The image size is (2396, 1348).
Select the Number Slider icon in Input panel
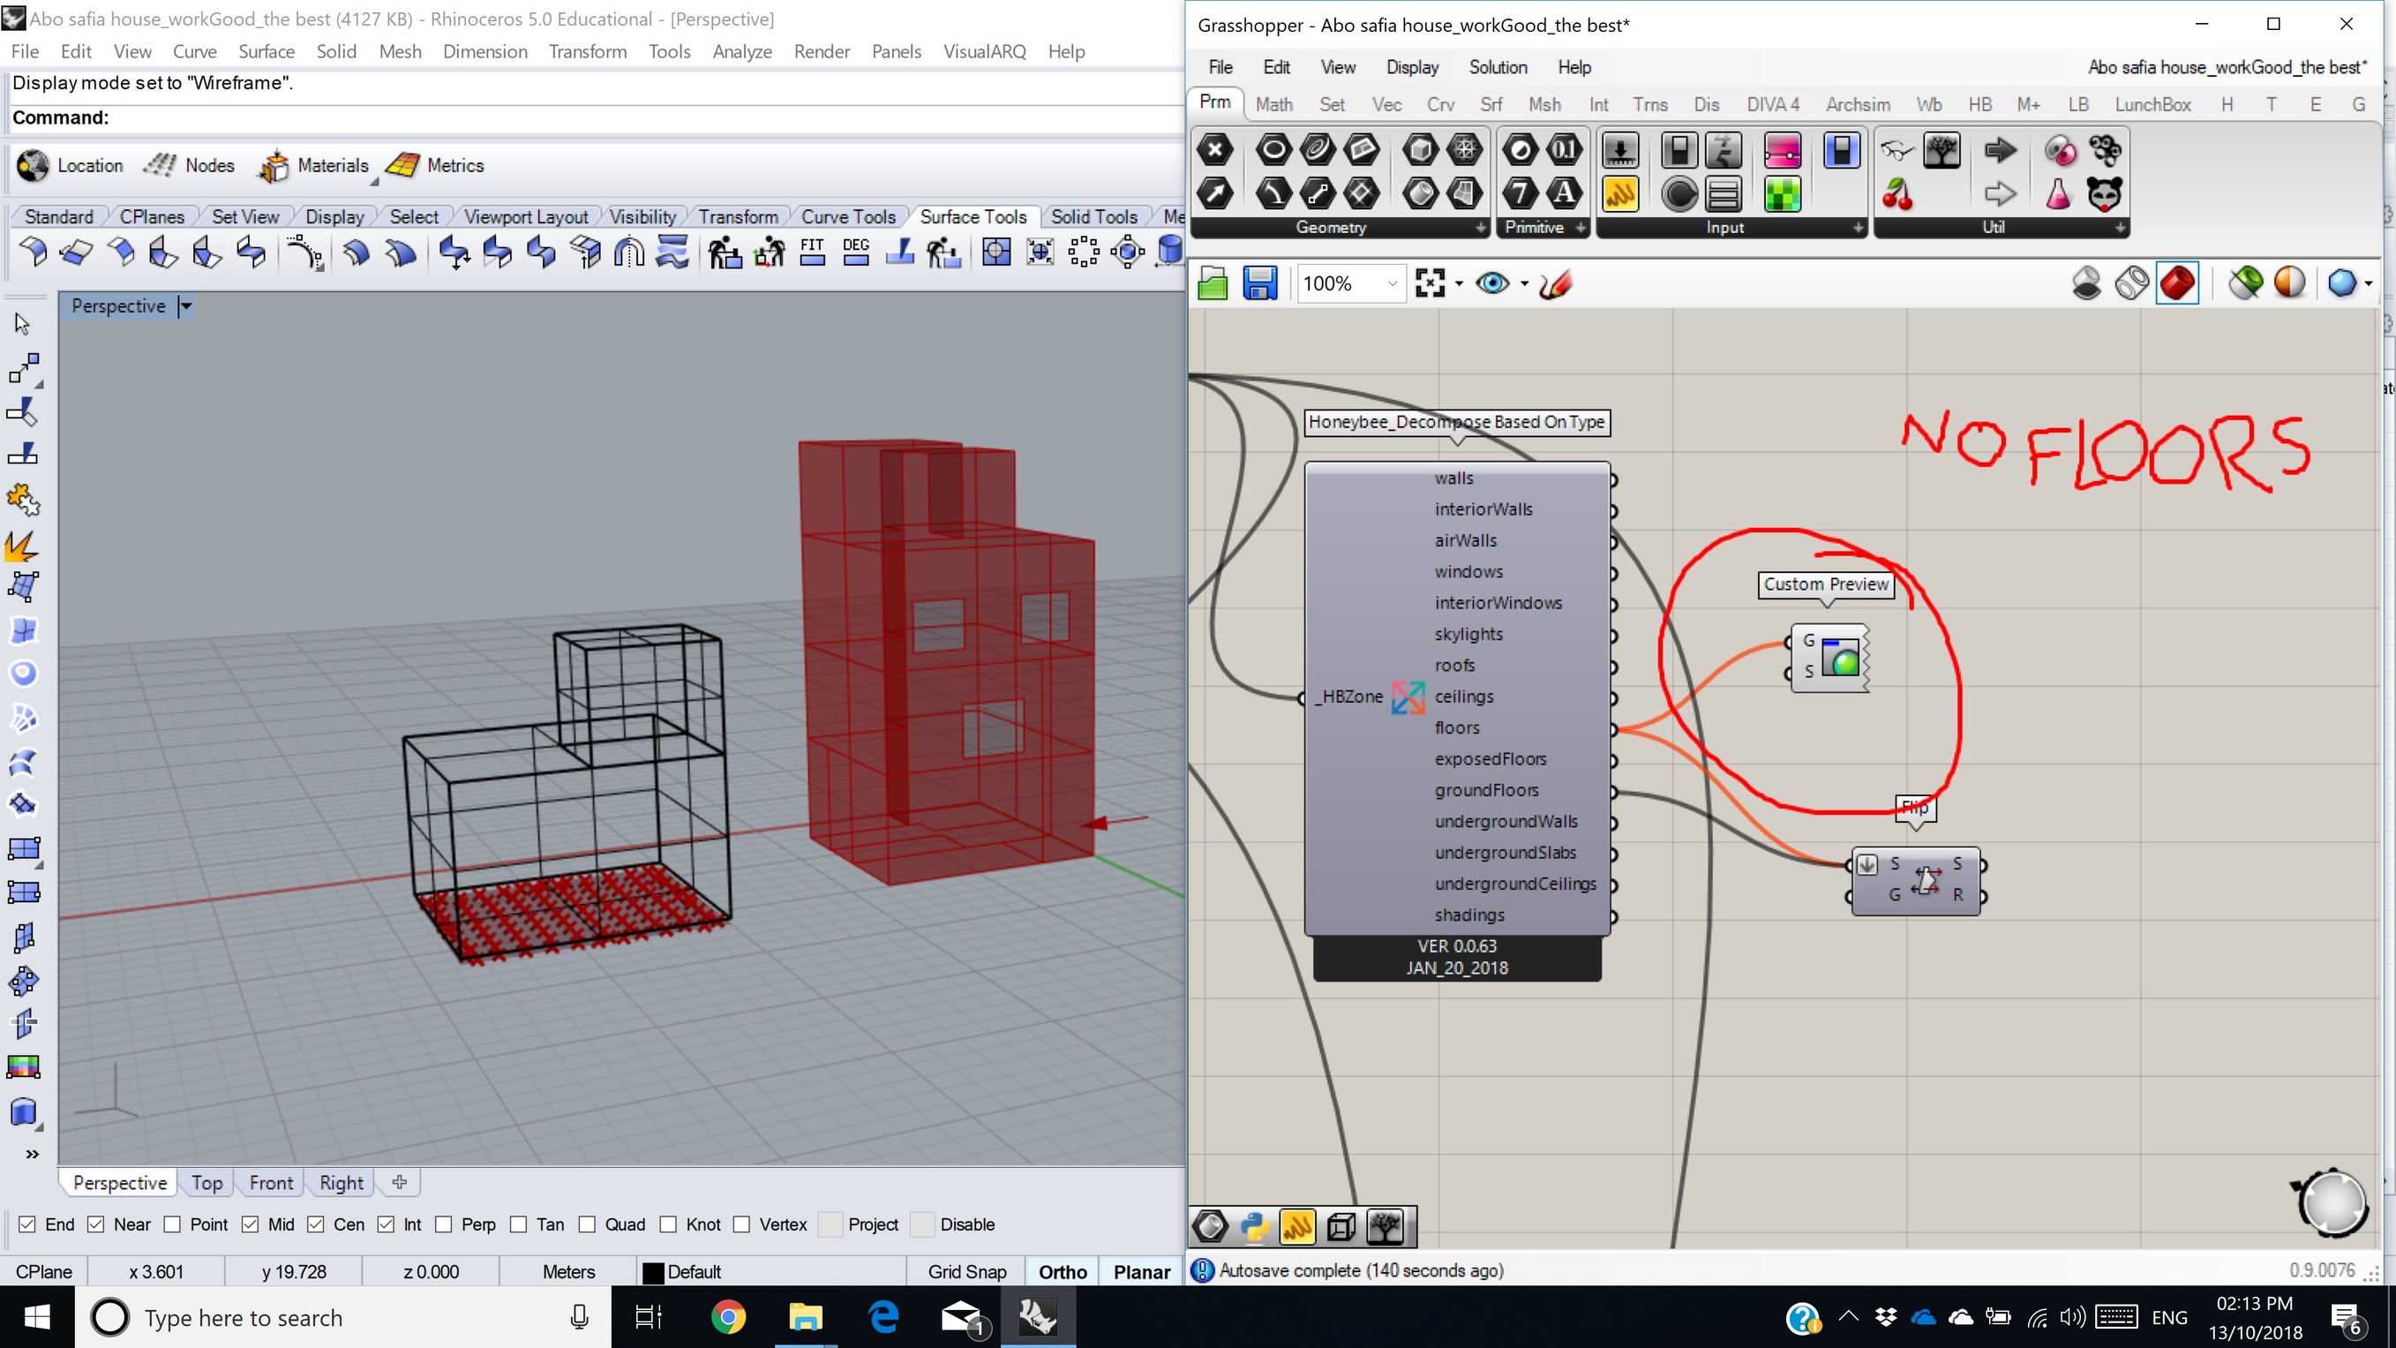click(1620, 150)
